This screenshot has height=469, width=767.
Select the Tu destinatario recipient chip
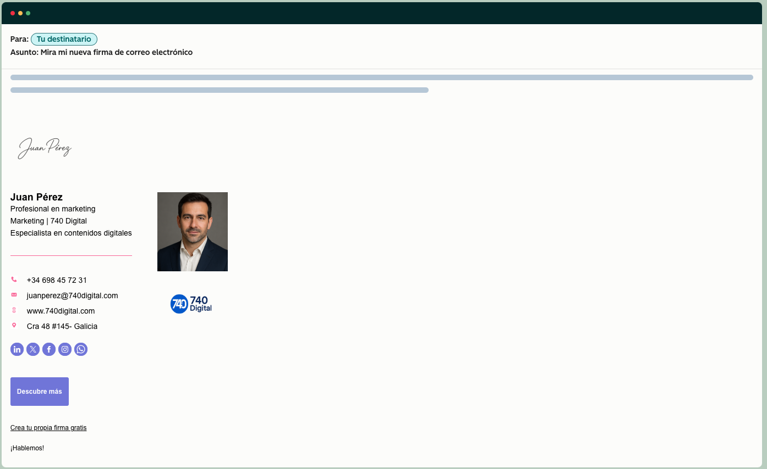click(64, 39)
